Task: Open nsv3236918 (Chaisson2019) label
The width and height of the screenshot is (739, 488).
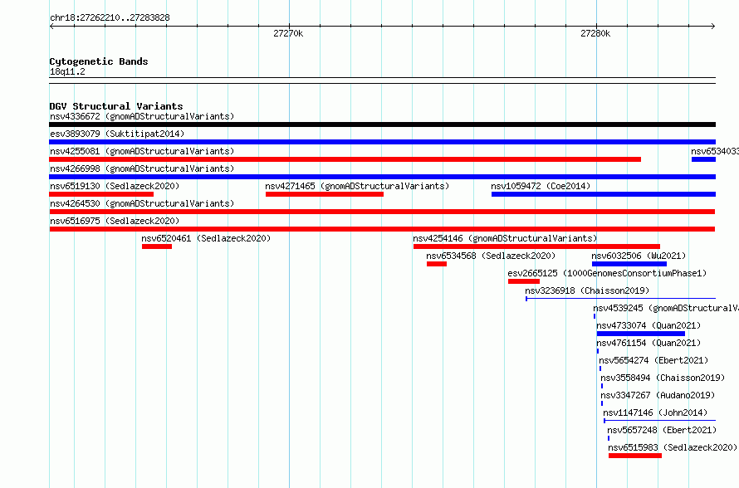Action: click(587, 290)
